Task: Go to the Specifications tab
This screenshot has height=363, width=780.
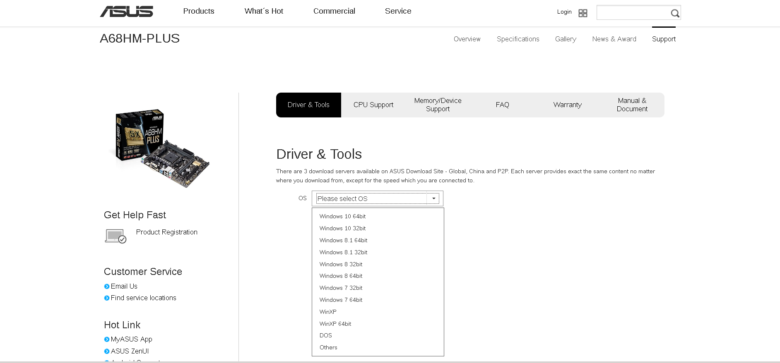Action: click(518, 39)
